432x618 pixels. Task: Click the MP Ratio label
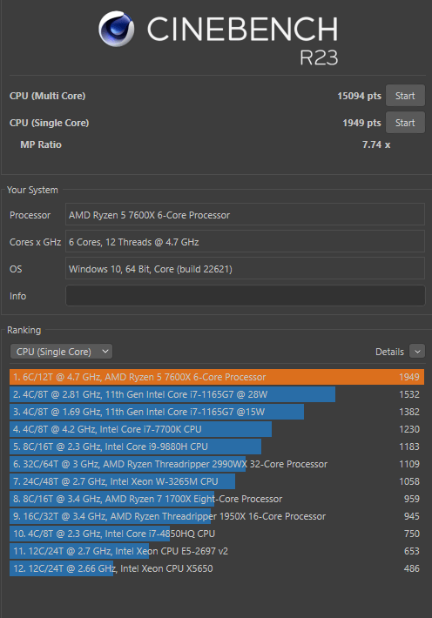click(41, 144)
